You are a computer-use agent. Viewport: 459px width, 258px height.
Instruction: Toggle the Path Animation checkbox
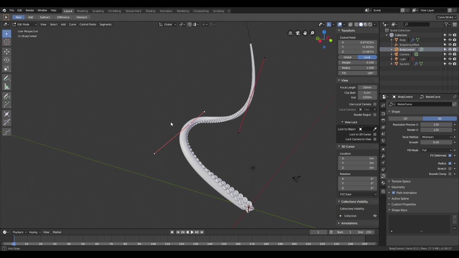click(x=393, y=193)
